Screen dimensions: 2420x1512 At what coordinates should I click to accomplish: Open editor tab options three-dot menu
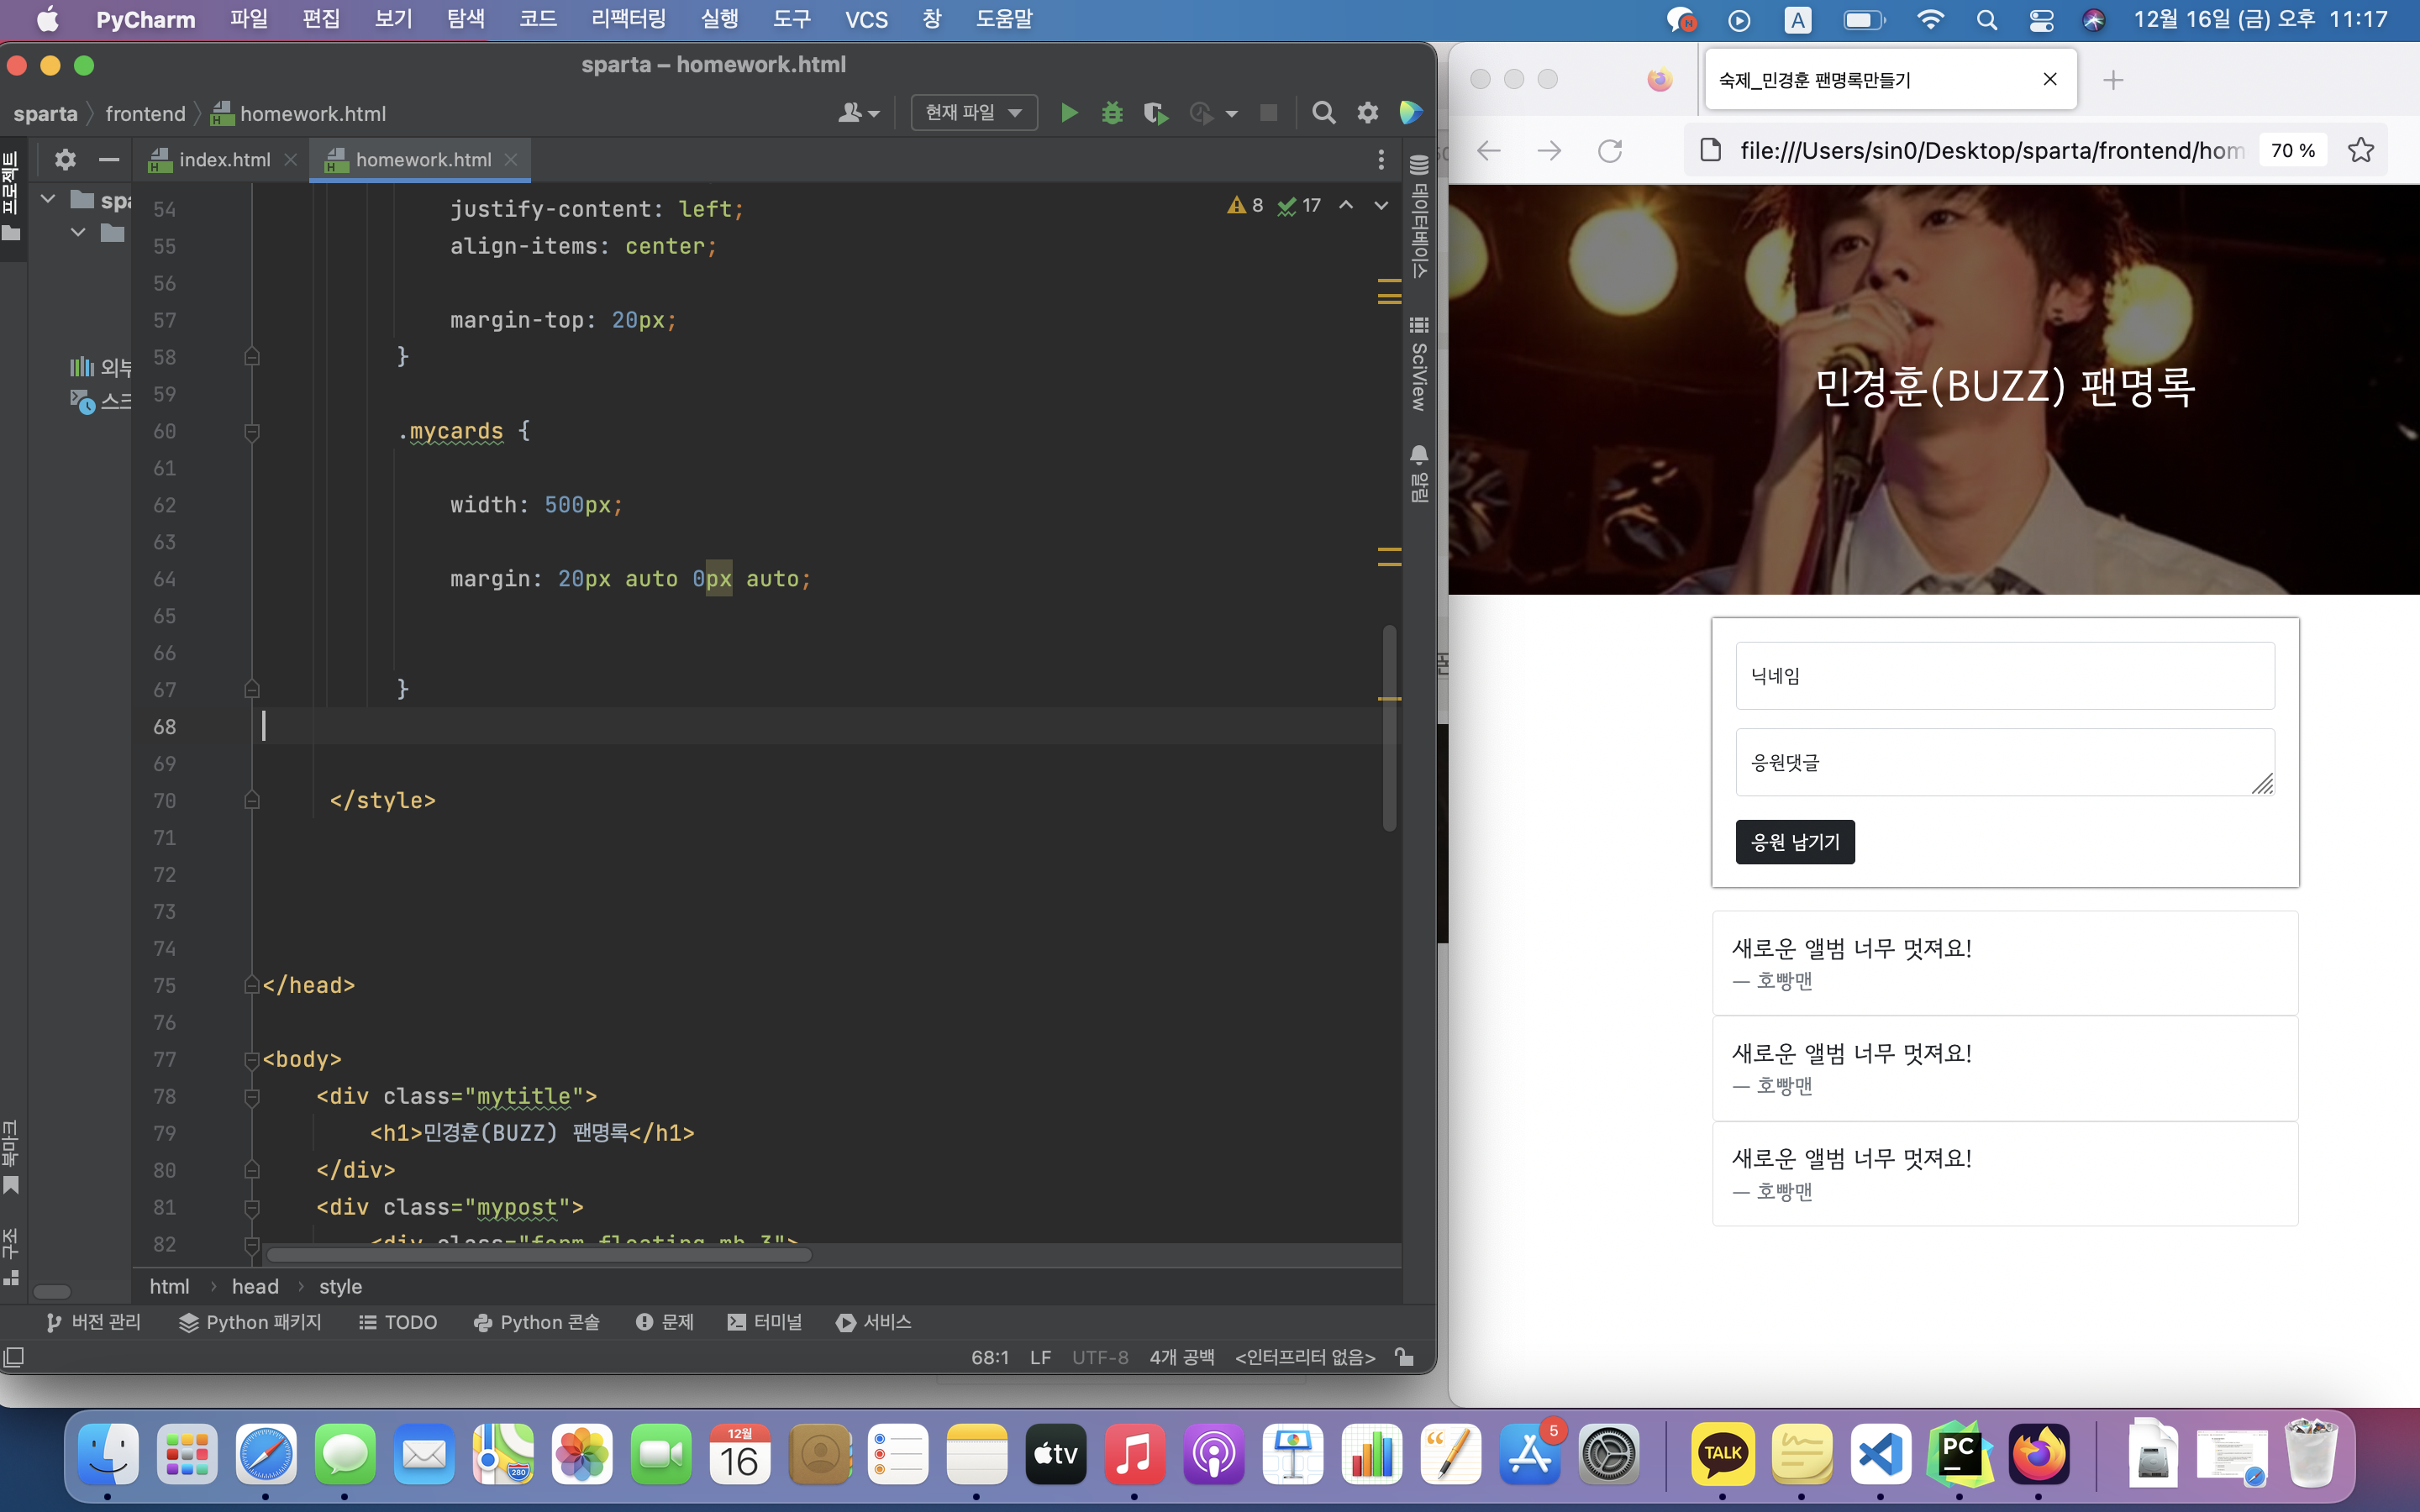click(x=1381, y=159)
